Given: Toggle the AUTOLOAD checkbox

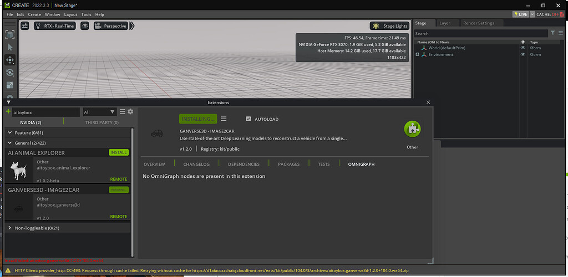Looking at the screenshot, I should point(248,119).
